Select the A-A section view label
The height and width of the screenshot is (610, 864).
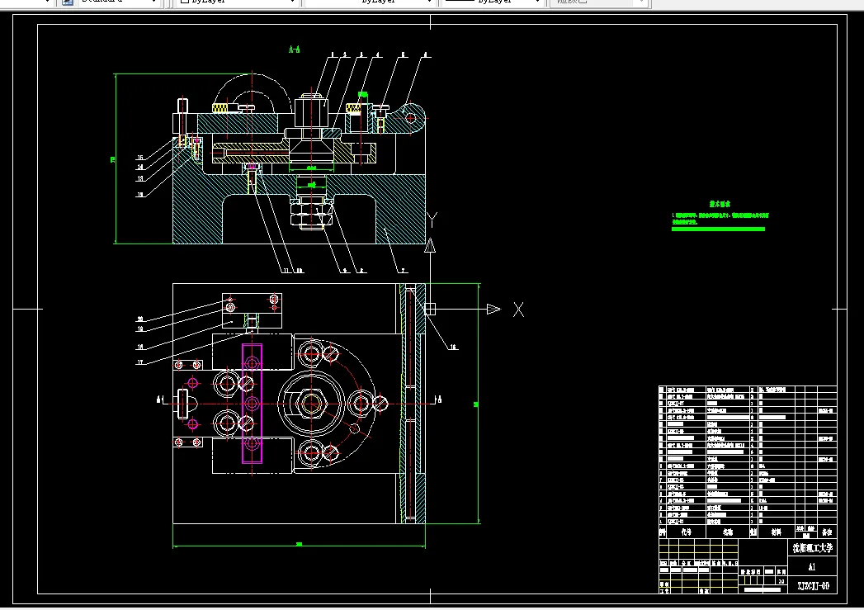pos(294,50)
